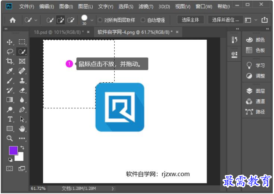The image size is (274, 194).
Task: Open the Edit Toolbar three-dots menu
Action: (22, 139)
